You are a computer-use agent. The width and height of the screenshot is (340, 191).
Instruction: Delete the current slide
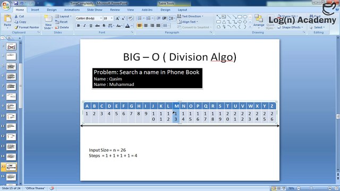coord(62,28)
